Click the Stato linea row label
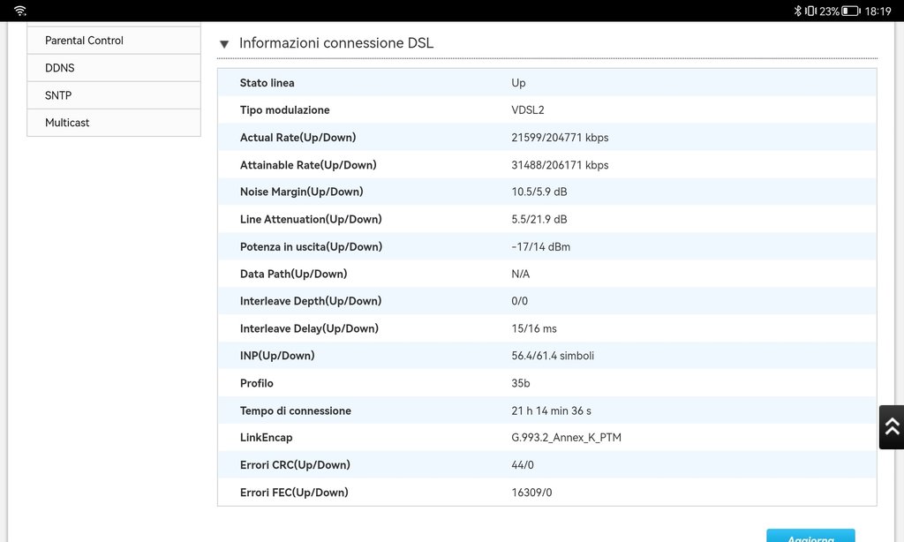This screenshot has height=542, width=904. pyautogui.click(x=267, y=83)
